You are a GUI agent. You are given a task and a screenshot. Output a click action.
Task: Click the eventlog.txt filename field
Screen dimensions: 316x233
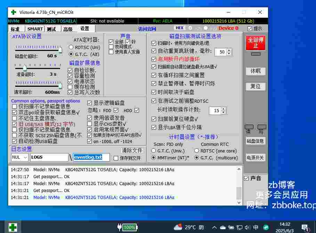91,157
